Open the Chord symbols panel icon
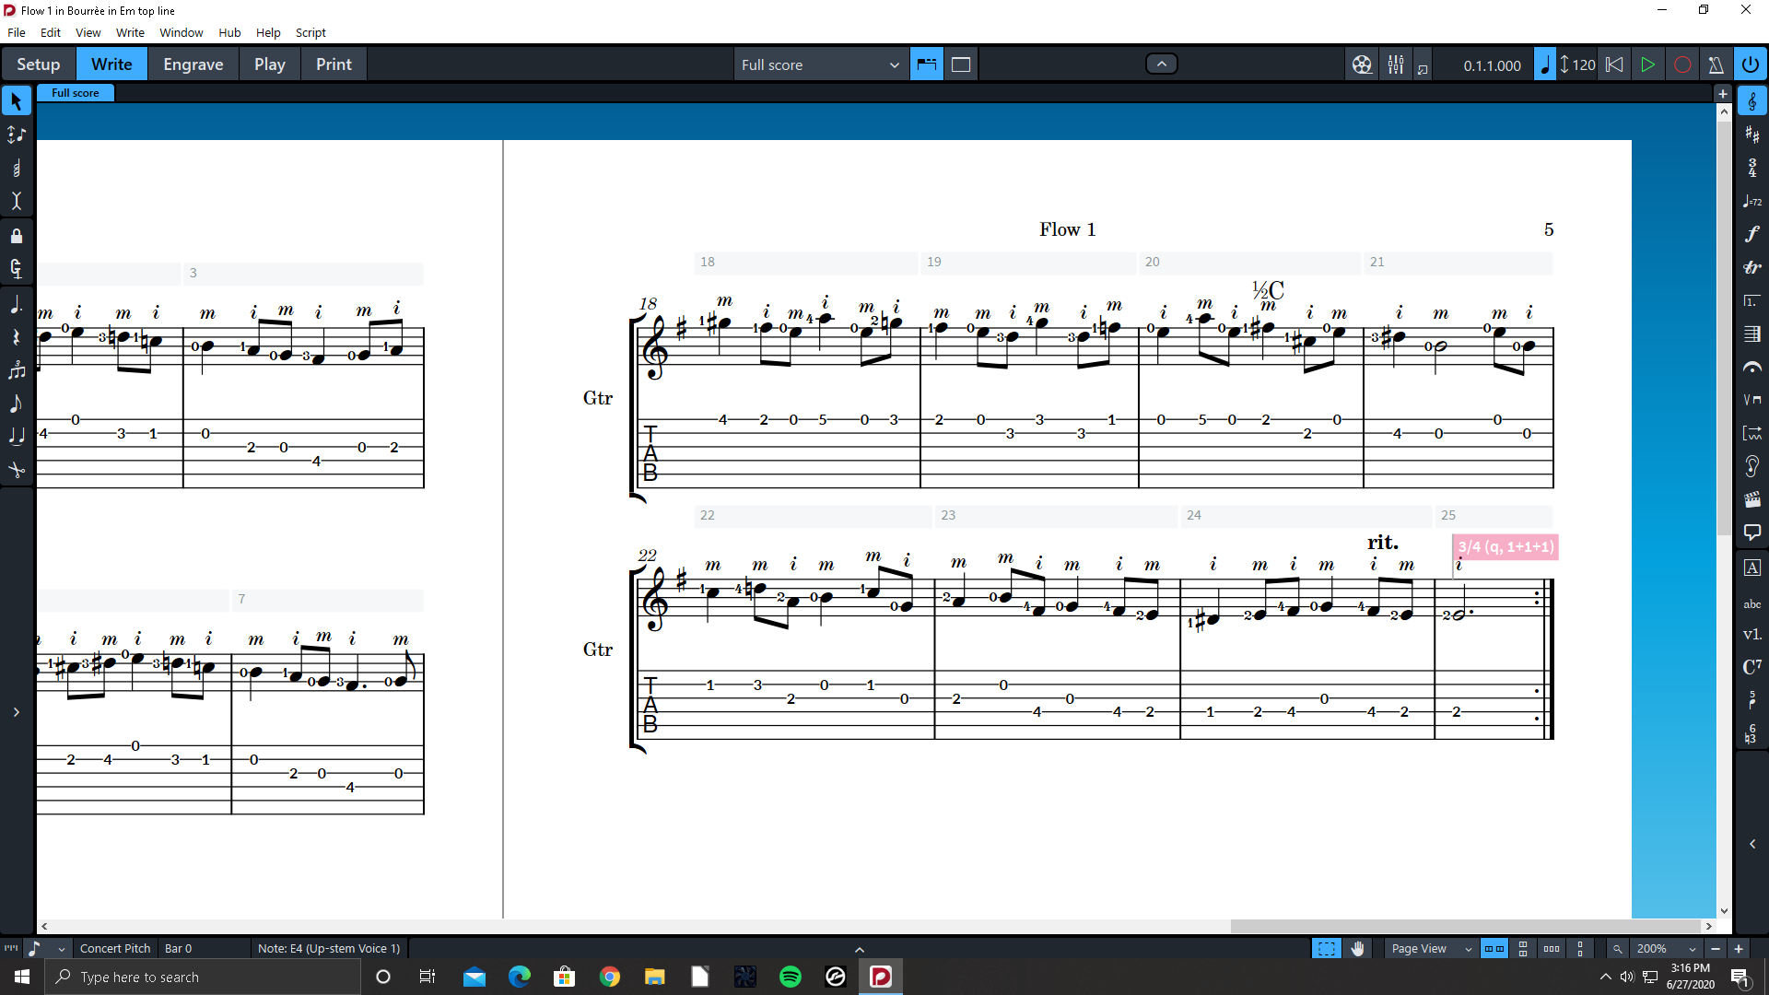This screenshot has height=995, width=1769. (1751, 667)
